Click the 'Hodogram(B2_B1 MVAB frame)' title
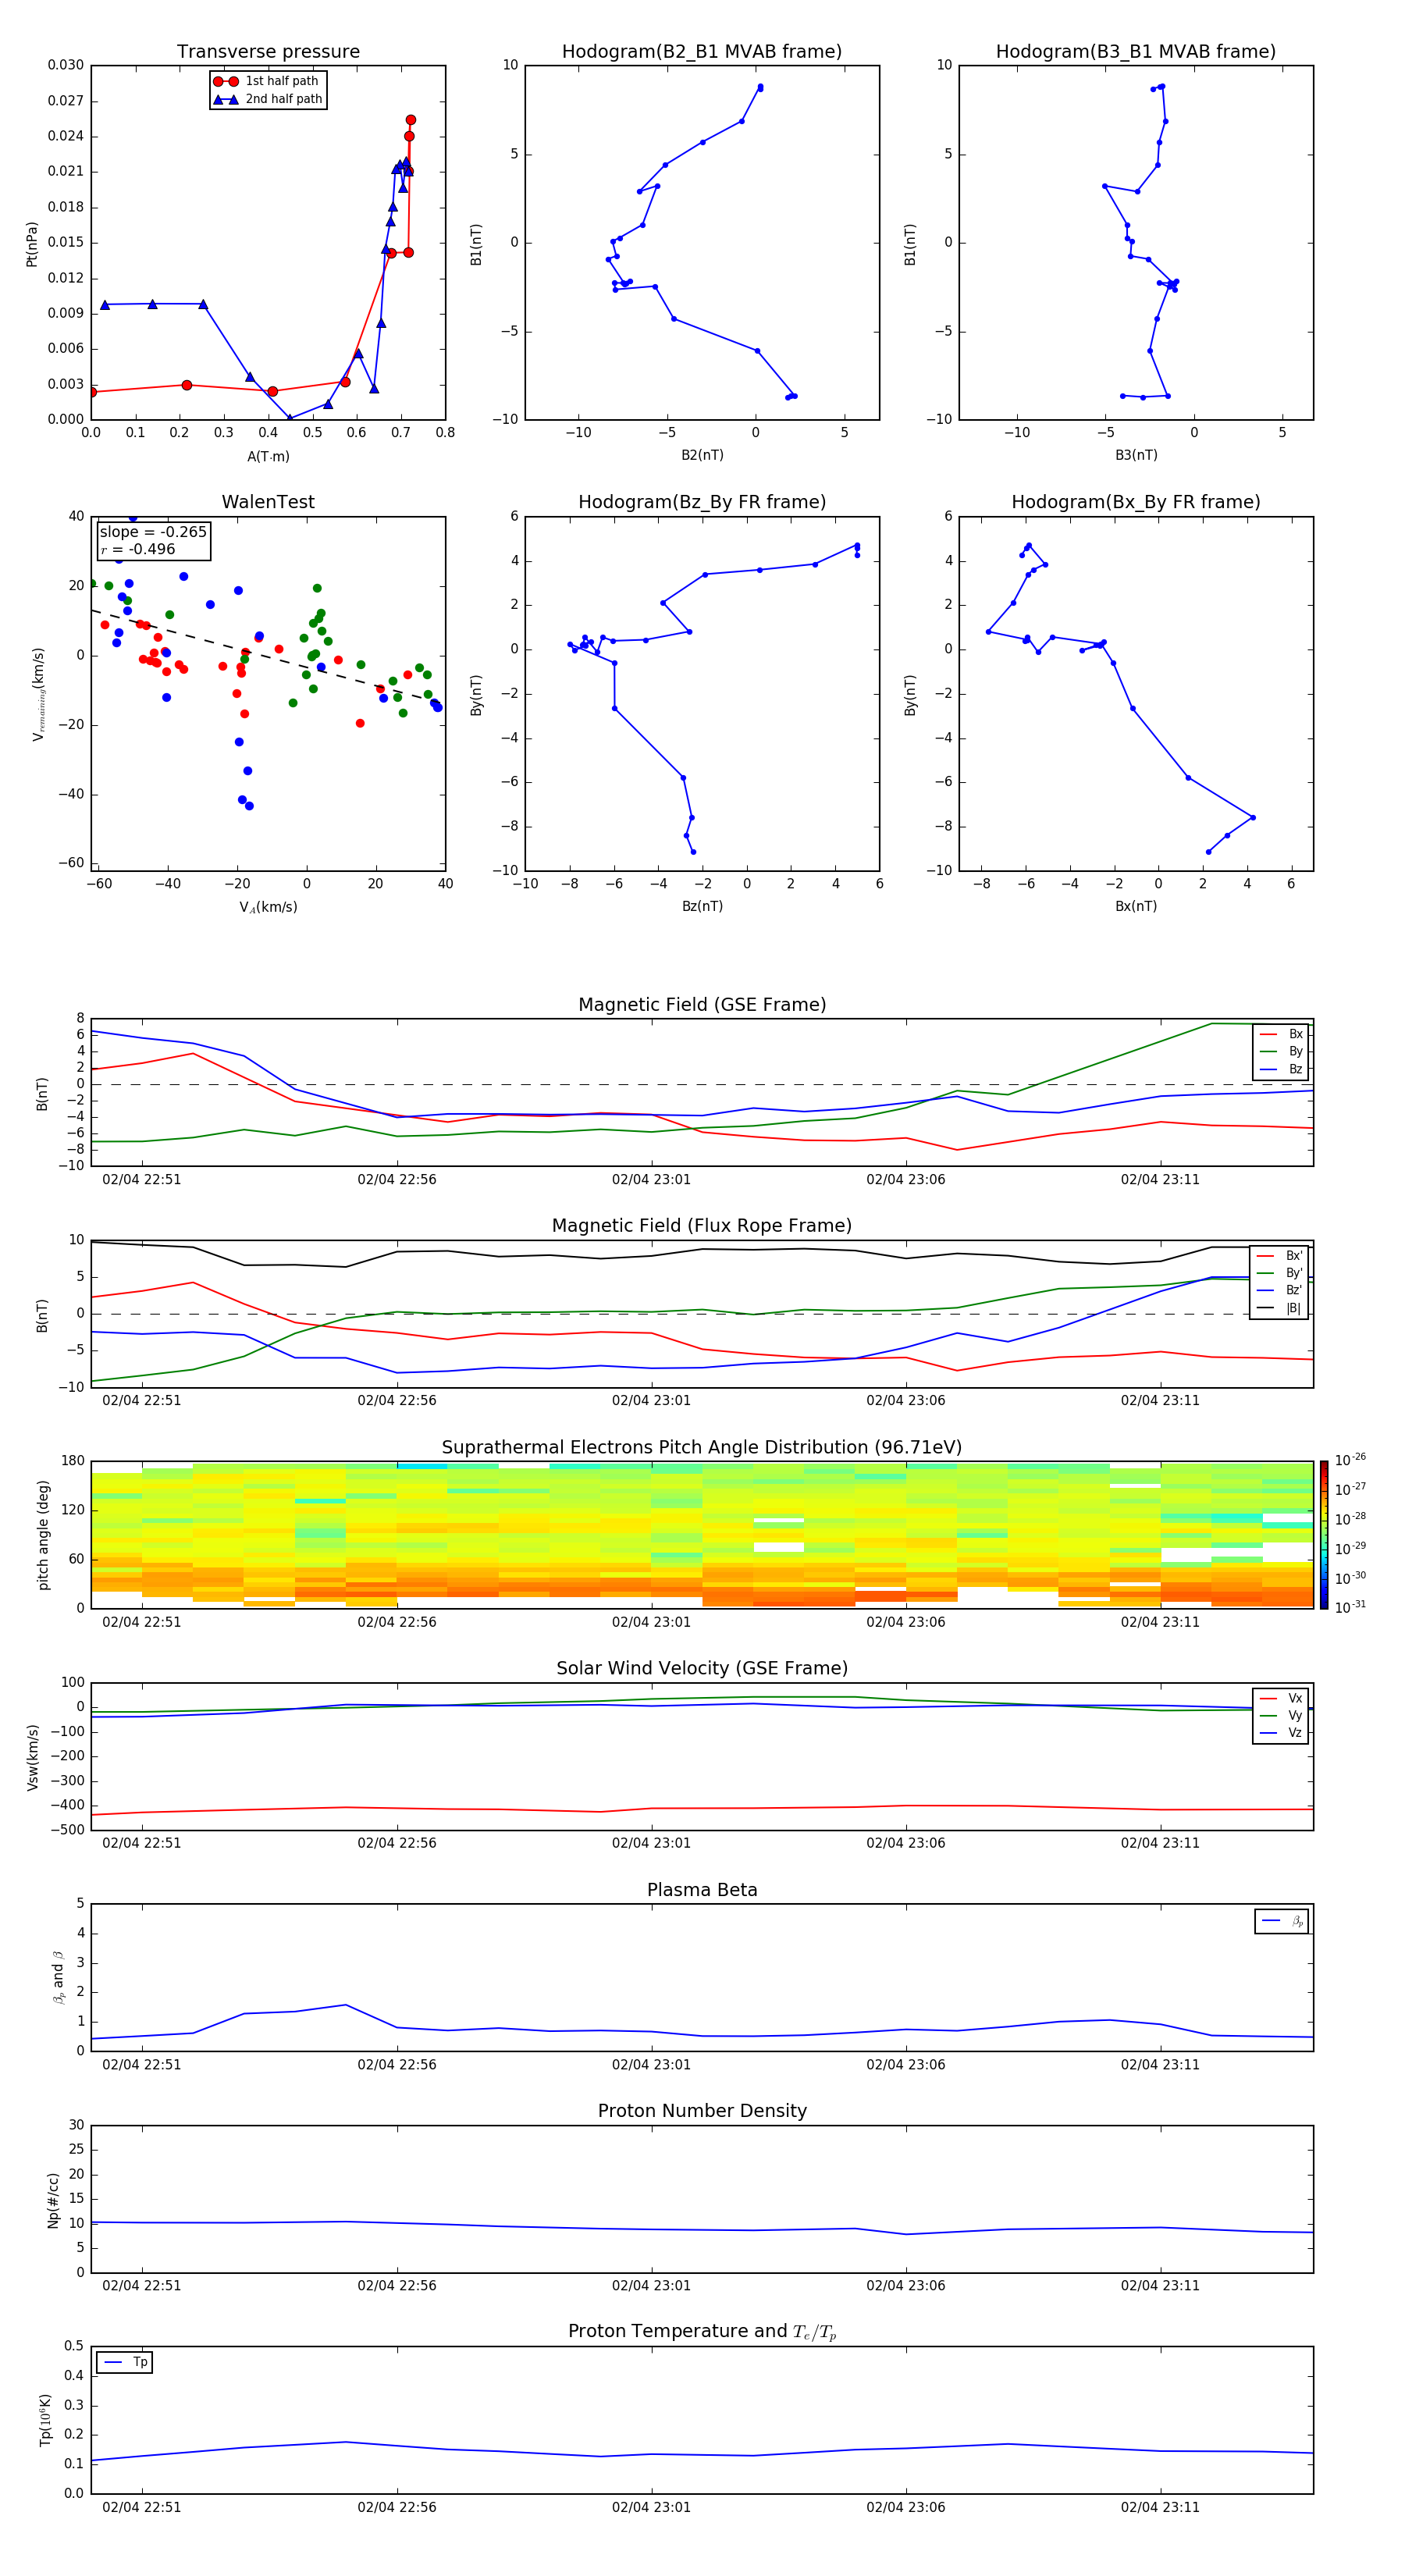The height and width of the screenshot is (2576, 1405). tap(702, 52)
